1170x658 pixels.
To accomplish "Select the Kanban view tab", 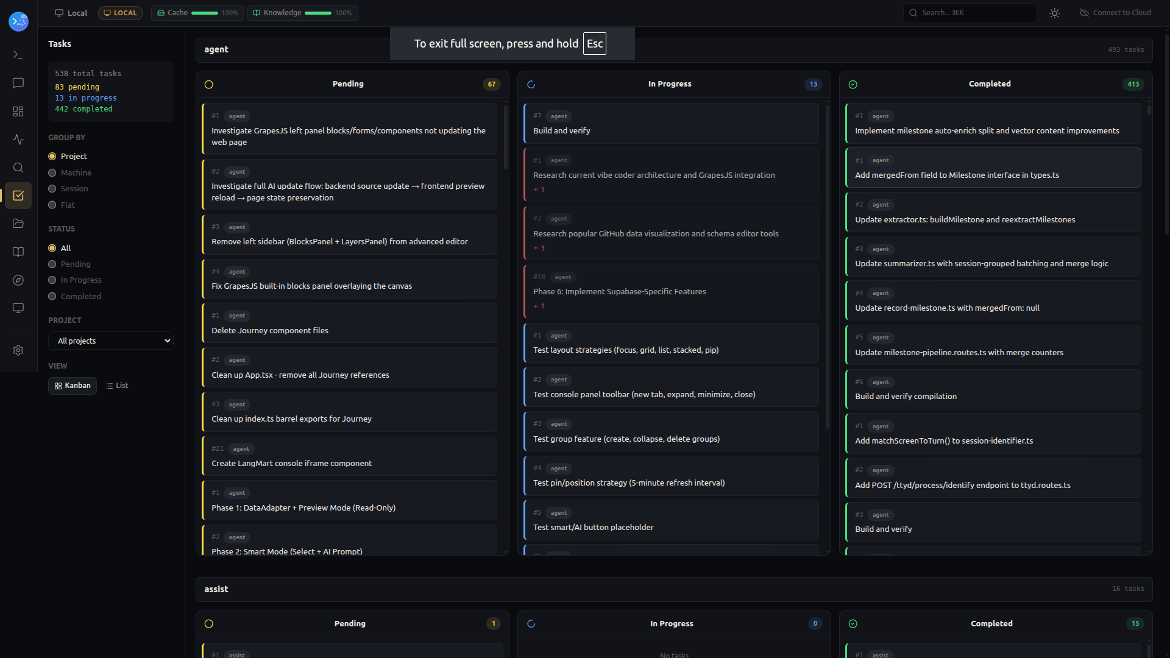I will click(73, 386).
